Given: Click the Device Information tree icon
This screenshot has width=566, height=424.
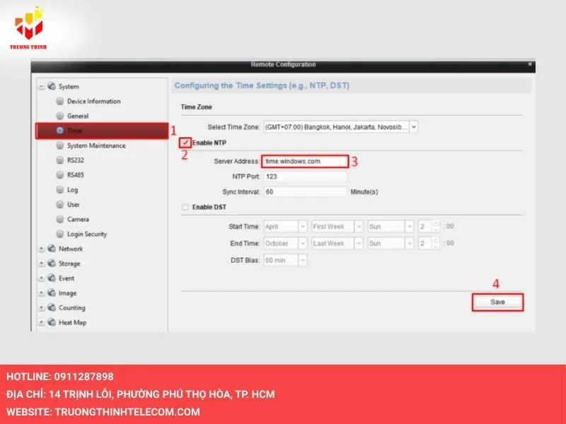Looking at the screenshot, I should [x=60, y=101].
